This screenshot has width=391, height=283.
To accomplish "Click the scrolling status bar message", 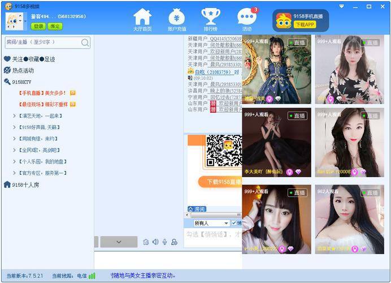I will tap(143, 276).
